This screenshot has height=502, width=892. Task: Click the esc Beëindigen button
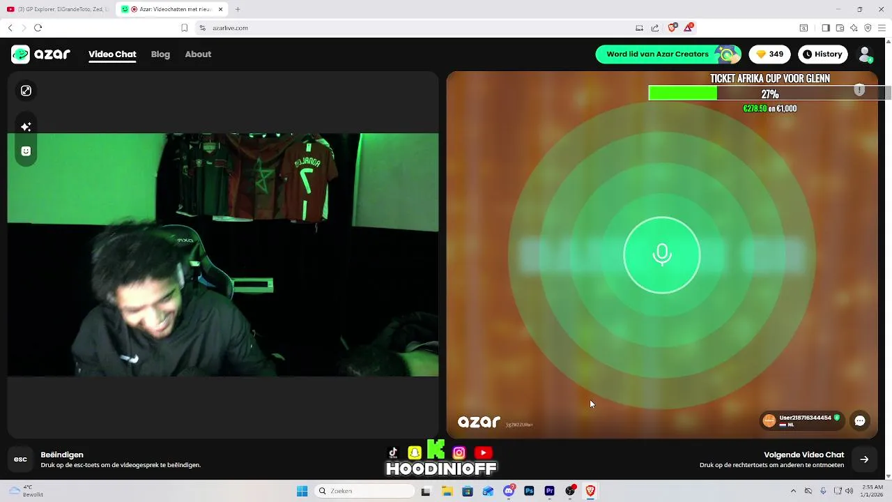point(20,459)
